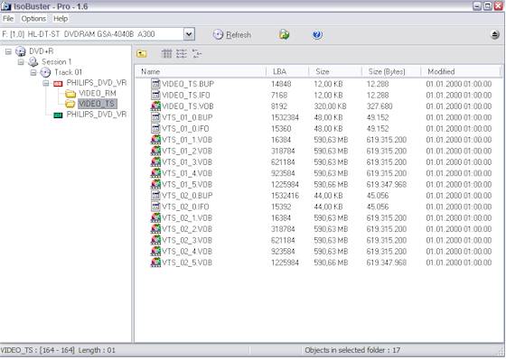Collapse the Session 1 node

point(21,62)
